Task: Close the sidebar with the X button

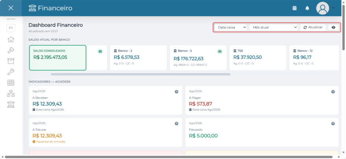Action: click(11, 8)
